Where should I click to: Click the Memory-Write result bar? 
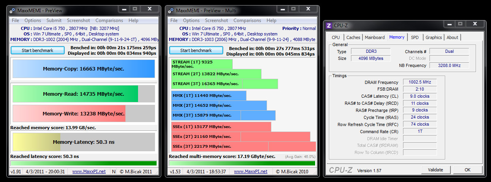pyautogui.click(x=84, y=113)
